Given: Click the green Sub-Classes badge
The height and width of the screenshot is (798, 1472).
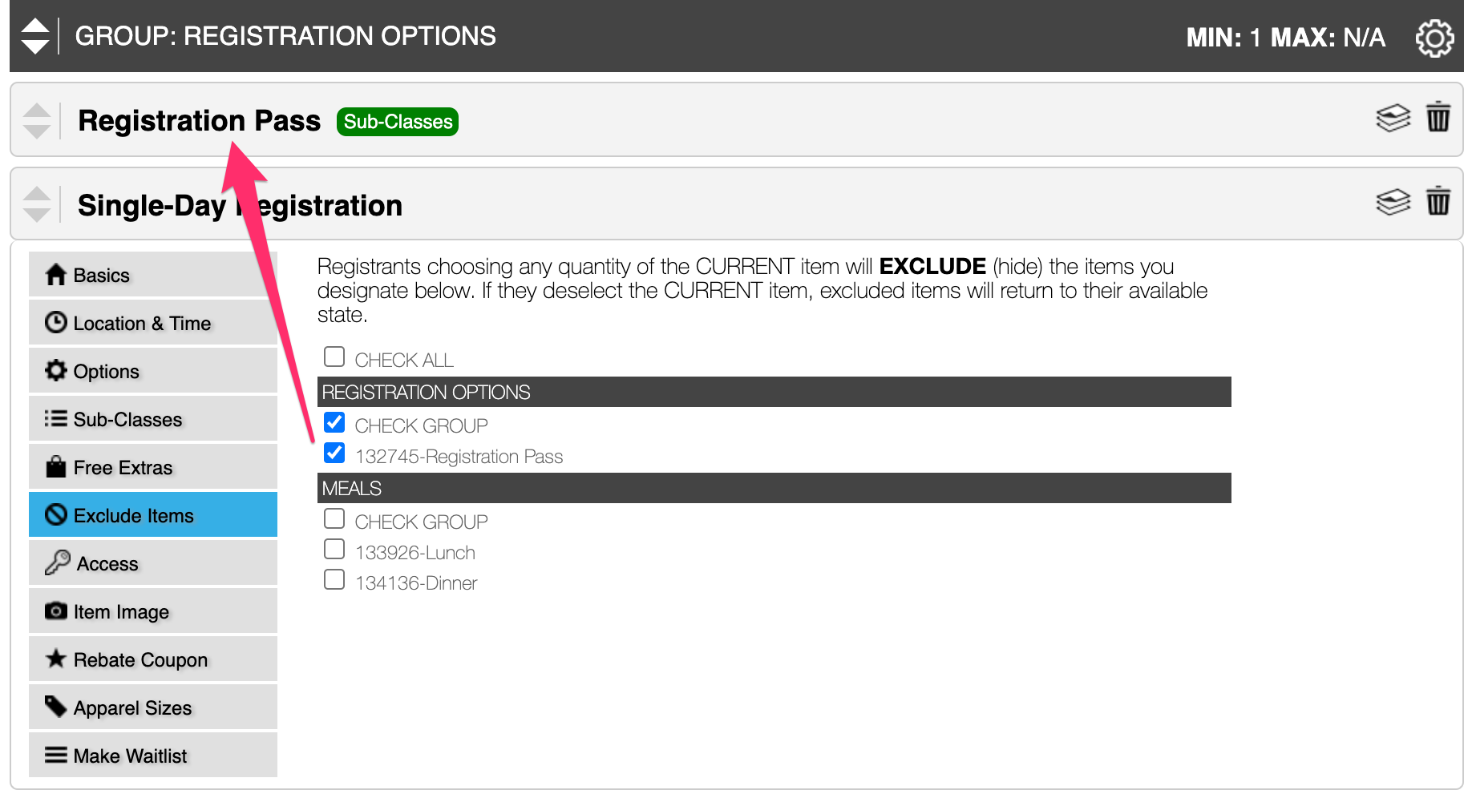Looking at the screenshot, I should [398, 122].
